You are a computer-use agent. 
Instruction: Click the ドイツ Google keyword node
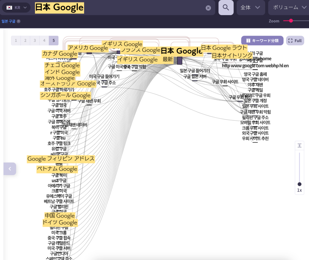[60, 223]
